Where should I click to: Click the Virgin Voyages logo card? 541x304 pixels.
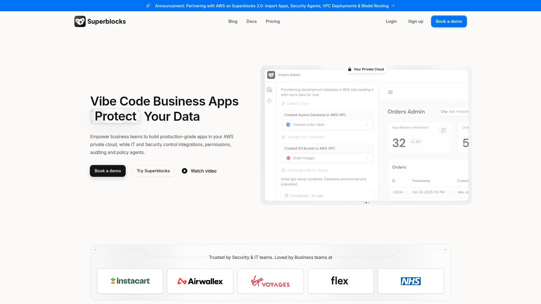pos(270,281)
